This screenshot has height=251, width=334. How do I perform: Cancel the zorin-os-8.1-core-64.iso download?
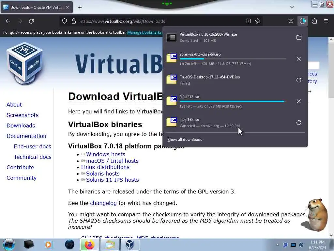[299, 59]
